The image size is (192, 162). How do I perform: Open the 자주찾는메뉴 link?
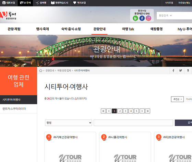[x=184, y=3]
